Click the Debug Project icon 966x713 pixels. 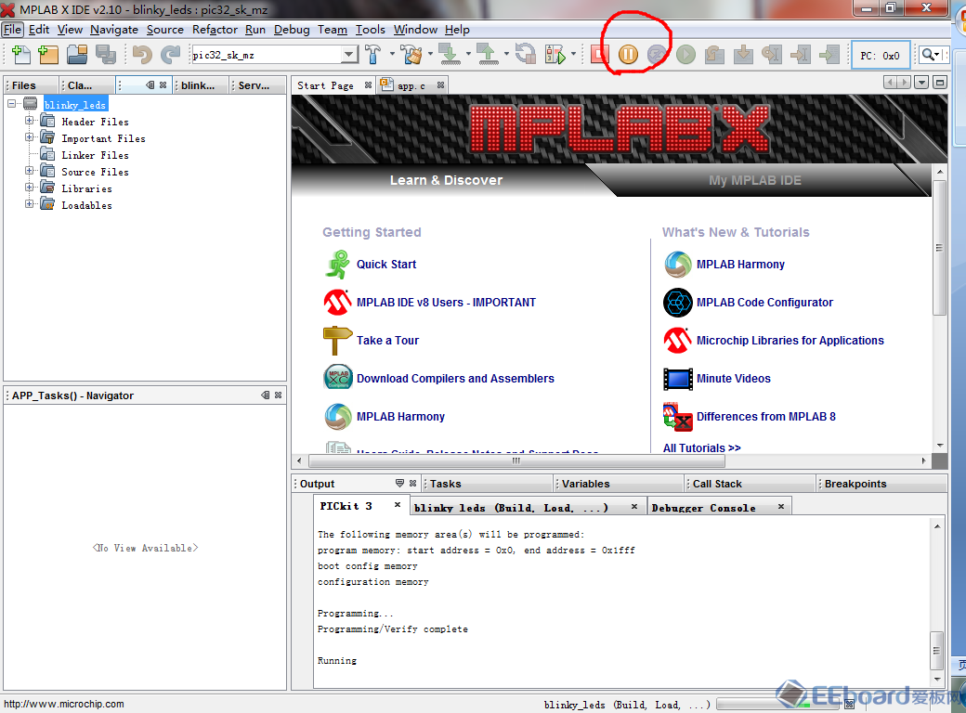pos(555,55)
